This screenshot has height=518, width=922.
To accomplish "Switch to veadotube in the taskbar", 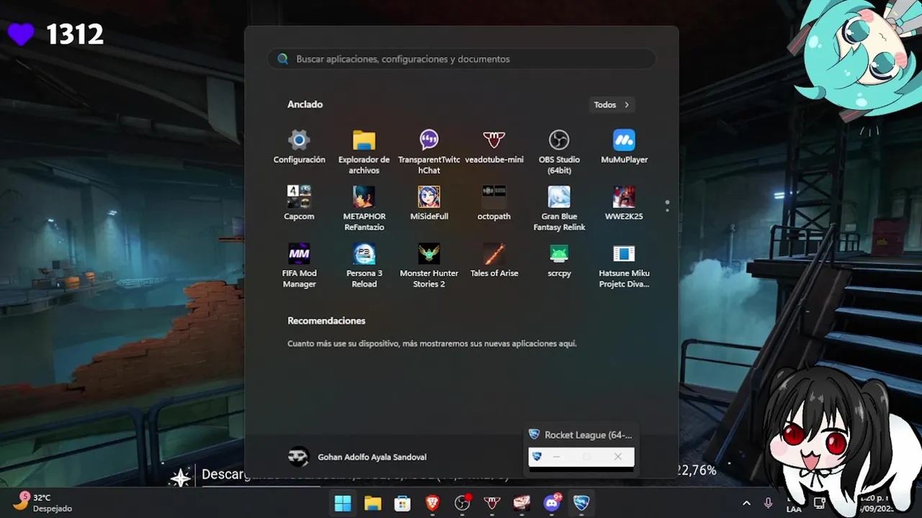I will pos(492,504).
